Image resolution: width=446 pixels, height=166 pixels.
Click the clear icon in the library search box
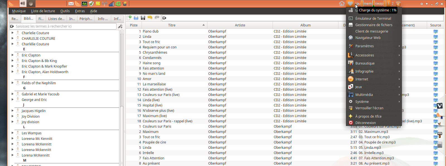point(12,26)
